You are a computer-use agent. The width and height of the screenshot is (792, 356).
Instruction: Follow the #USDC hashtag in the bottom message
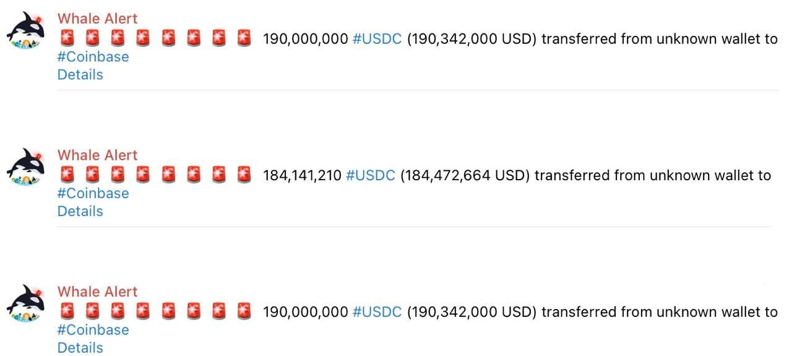377,312
